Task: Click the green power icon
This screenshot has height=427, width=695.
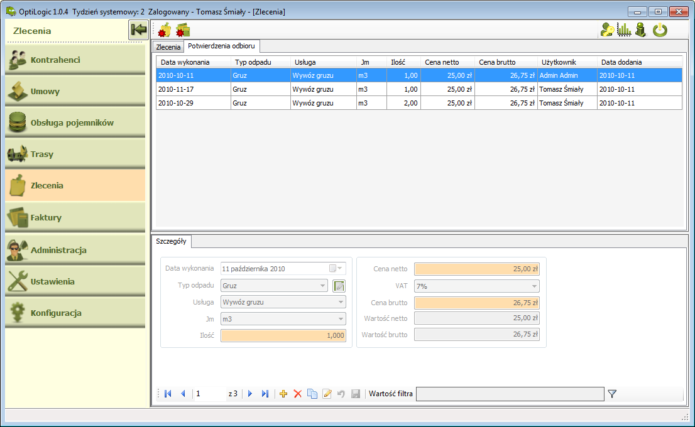Action: 660,30
